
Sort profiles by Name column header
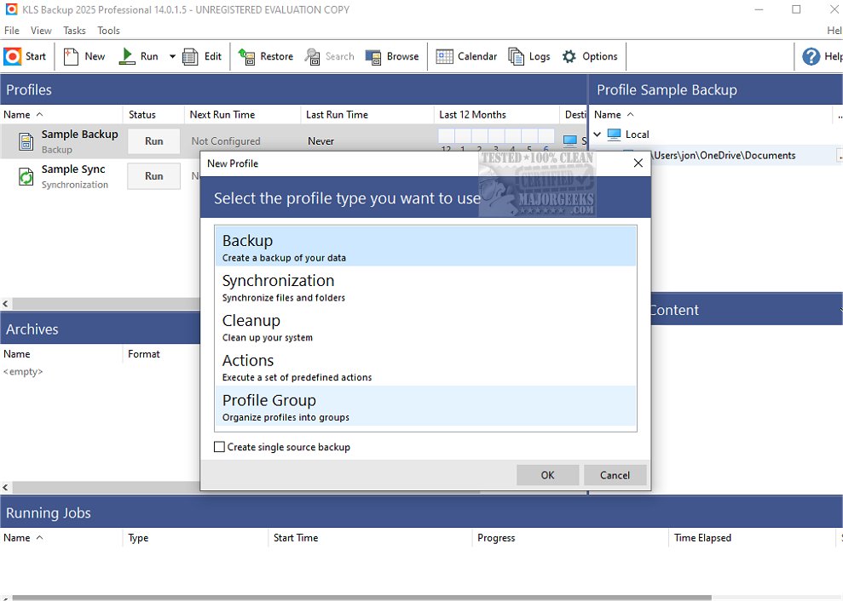click(17, 114)
